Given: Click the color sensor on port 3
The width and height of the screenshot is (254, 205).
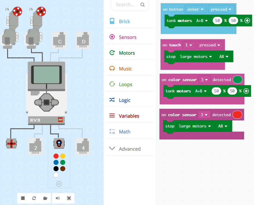Looking at the screenshot, I should [x=59, y=143].
